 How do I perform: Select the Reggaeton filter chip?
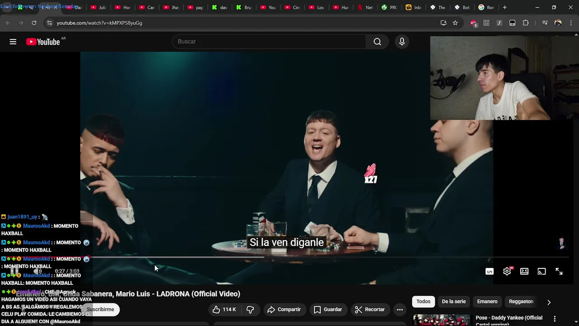pyautogui.click(x=521, y=302)
